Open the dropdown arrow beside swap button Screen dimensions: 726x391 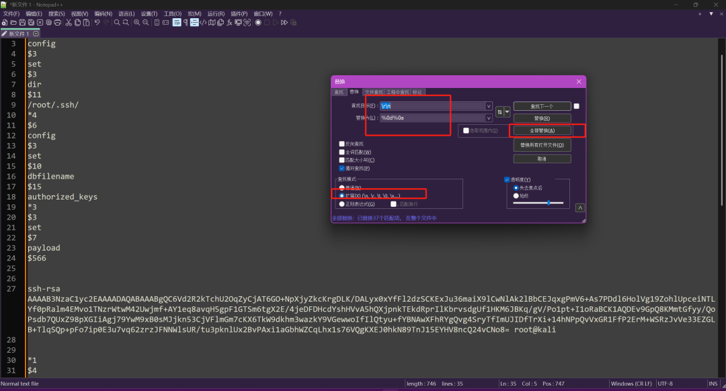coord(508,112)
